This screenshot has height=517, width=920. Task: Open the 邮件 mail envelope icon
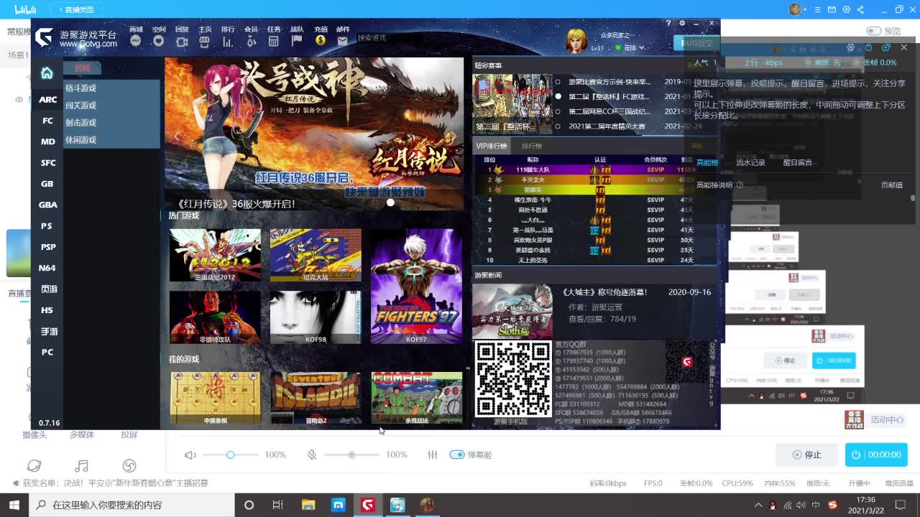[343, 41]
